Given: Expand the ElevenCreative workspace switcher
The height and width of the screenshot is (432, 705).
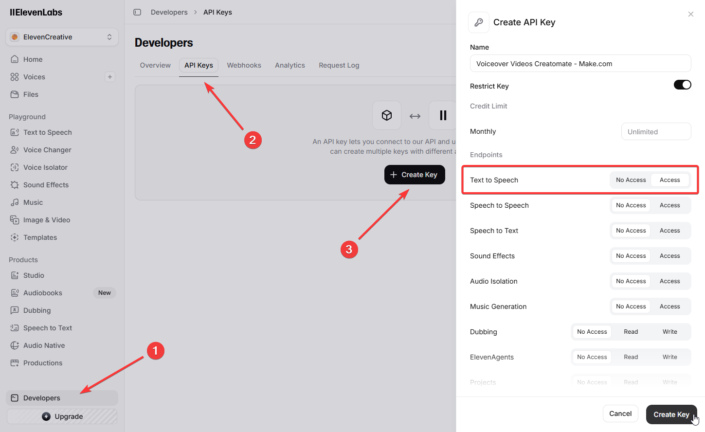Looking at the screenshot, I should 62,37.
